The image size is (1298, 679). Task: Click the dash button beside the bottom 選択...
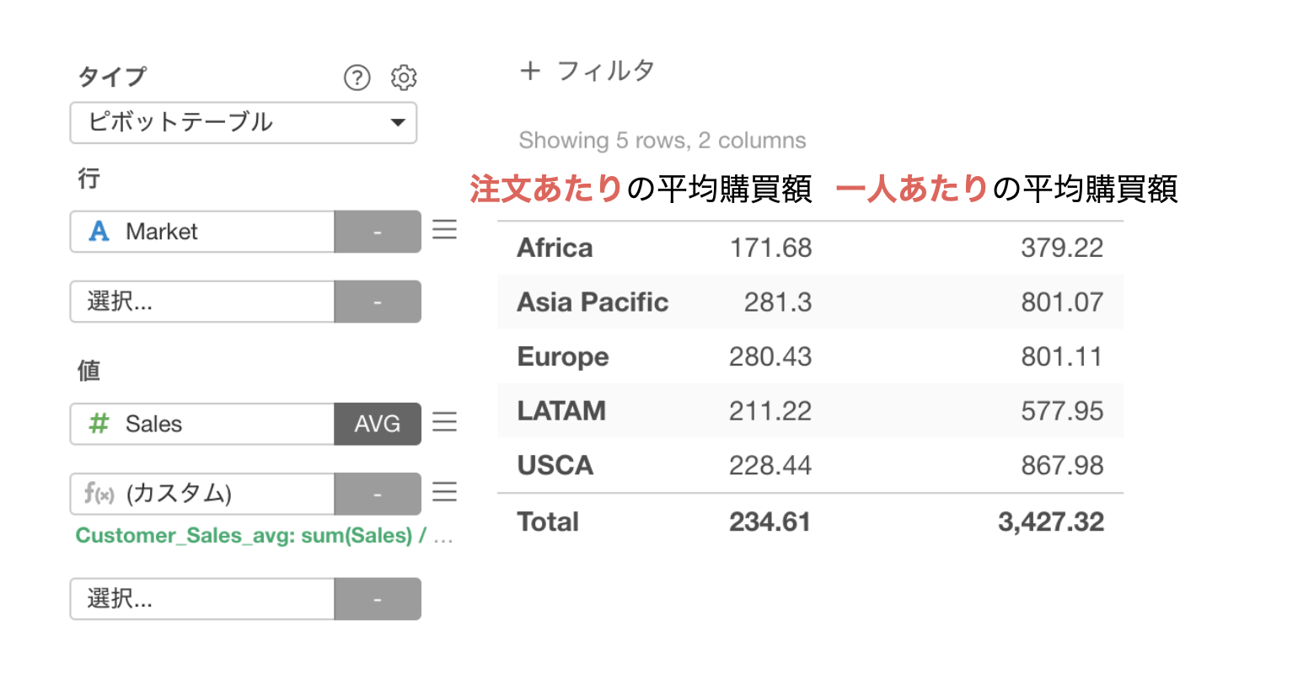378,599
